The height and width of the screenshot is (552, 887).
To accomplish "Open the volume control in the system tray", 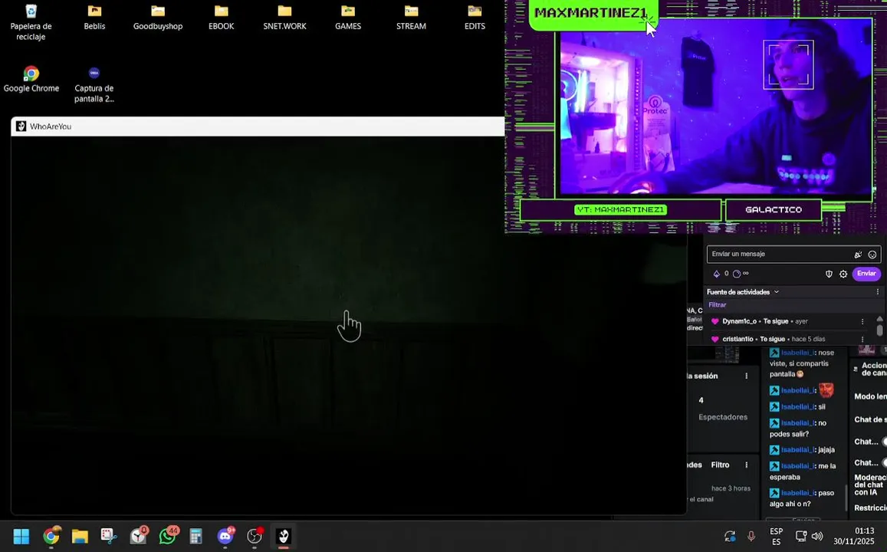I will click(817, 536).
